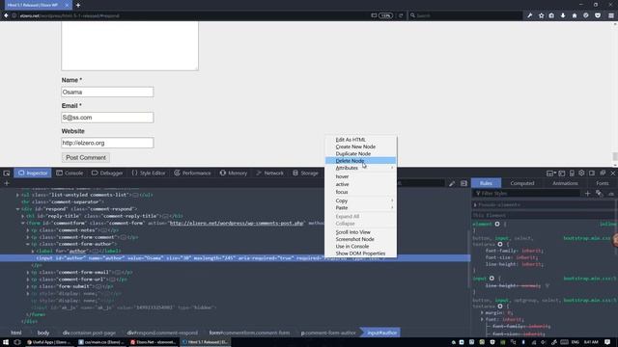Switch to Style Editor tab
Screen dimensions: 618x347
[148, 173]
